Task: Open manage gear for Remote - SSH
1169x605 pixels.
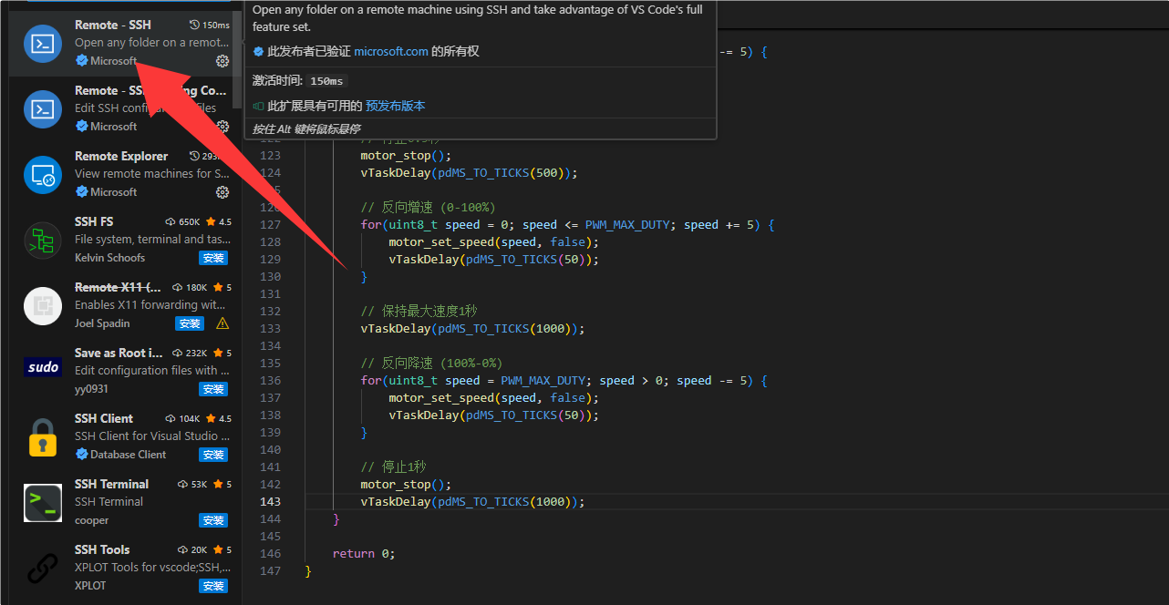Action: 222,61
